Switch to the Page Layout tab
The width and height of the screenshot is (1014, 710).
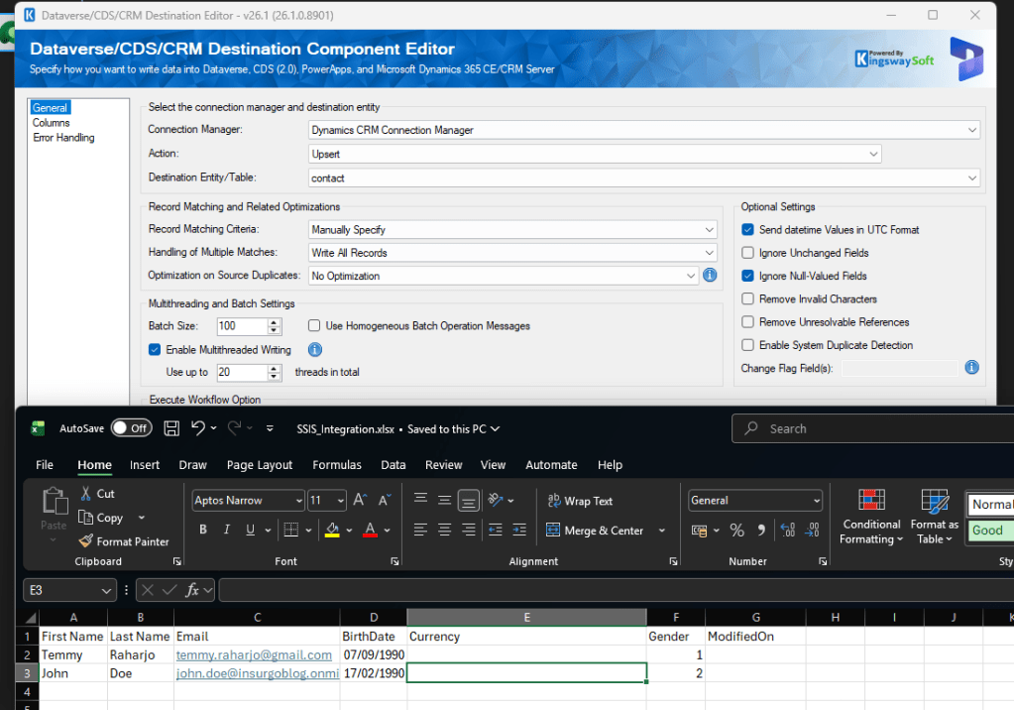point(260,465)
